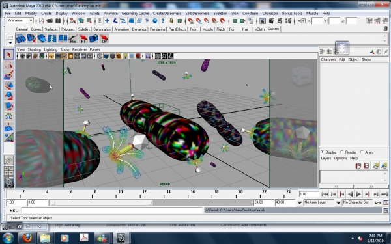391x244 pixels.
Task: Go to end of playback range
Action: click(384, 194)
